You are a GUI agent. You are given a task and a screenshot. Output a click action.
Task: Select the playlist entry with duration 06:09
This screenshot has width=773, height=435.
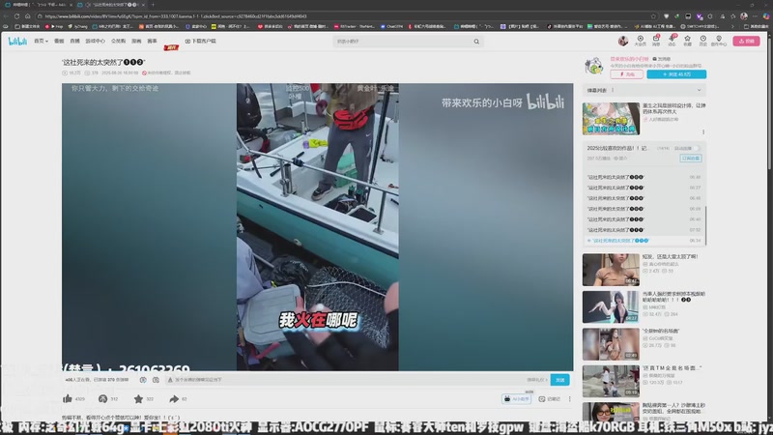click(x=644, y=209)
